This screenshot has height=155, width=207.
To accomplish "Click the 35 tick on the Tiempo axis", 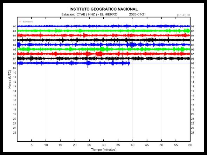I will pyautogui.click(x=118, y=145).
